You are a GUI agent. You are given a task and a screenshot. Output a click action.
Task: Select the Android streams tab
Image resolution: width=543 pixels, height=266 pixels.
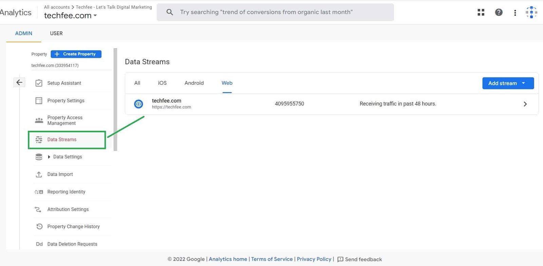[194, 83]
